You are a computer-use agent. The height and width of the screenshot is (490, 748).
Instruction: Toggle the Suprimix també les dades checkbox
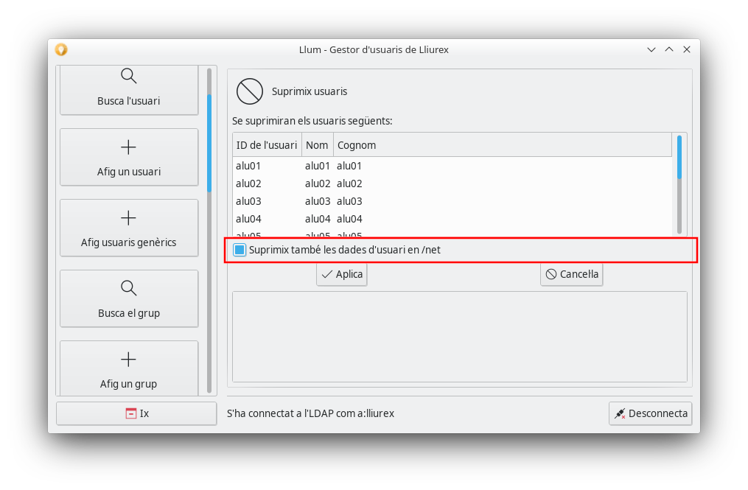[240, 250]
